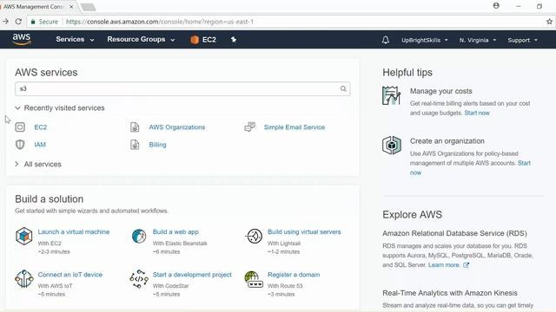Open the Billing link
Image resolution: width=556 pixels, height=312 pixels.
(x=157, y=145)
